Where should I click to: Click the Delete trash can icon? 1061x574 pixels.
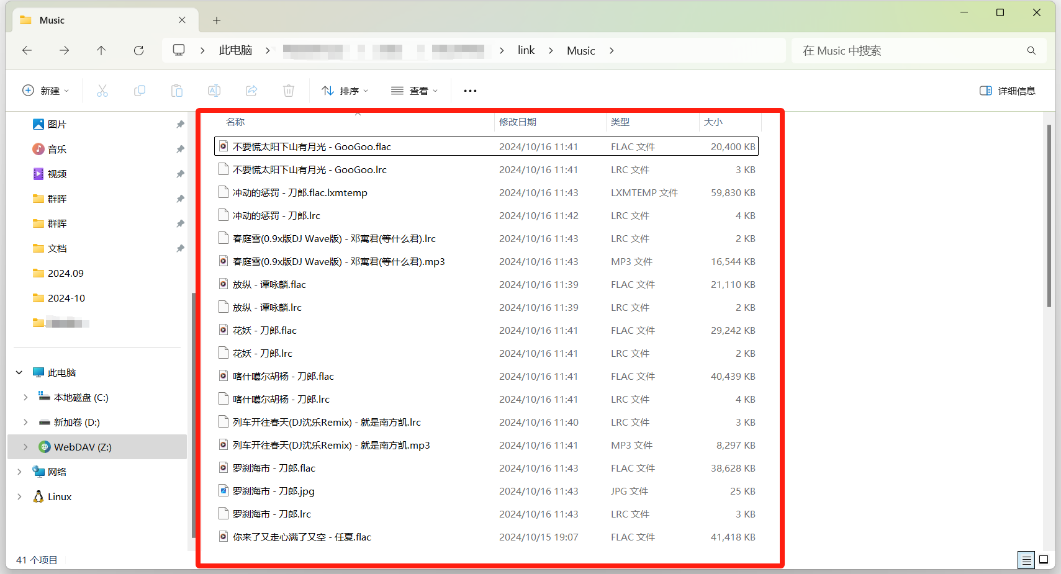pyautogui.click(x=289, y=91)
